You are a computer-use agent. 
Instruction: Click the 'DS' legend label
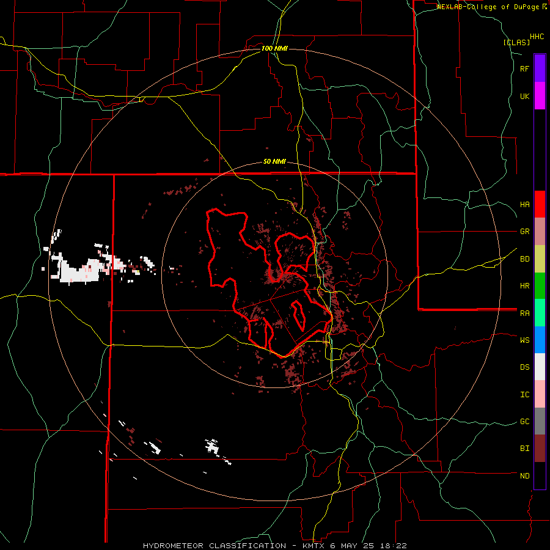(x=525, y=367)
